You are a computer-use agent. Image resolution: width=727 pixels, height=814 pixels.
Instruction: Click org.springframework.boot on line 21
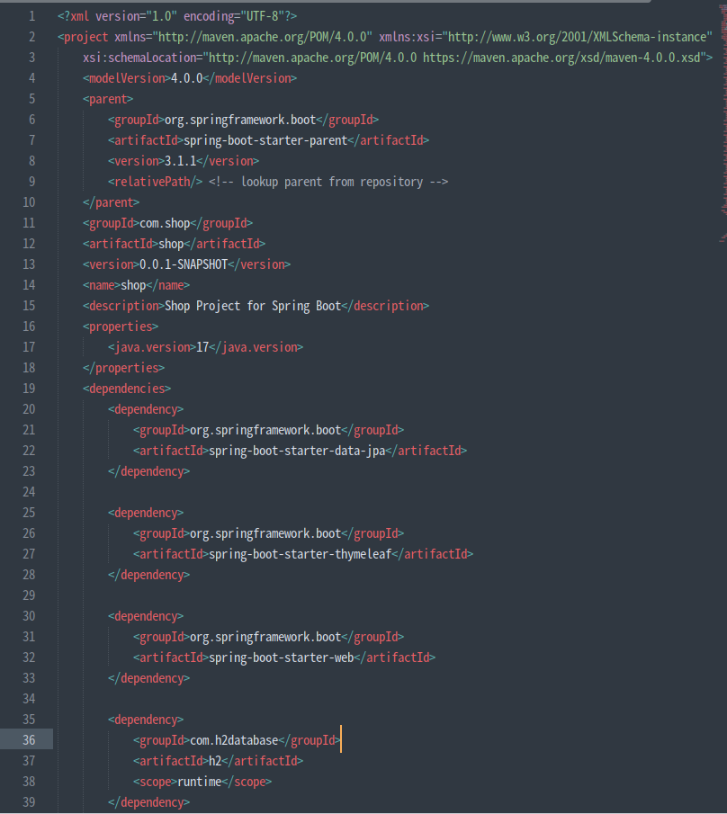pos(265,430)
